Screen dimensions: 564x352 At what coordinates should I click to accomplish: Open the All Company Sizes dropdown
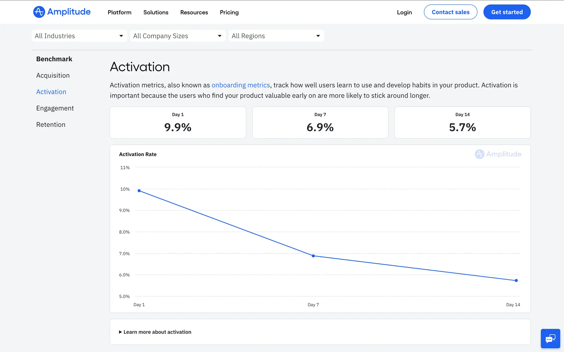click(177, 36)
